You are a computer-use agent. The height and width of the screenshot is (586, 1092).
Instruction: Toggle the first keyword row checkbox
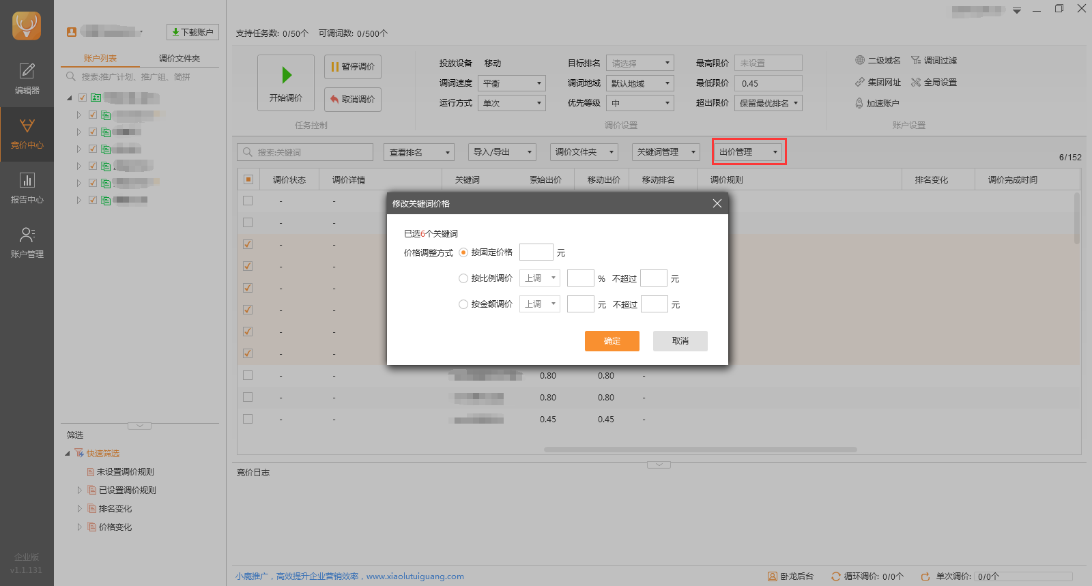(248, 201)
